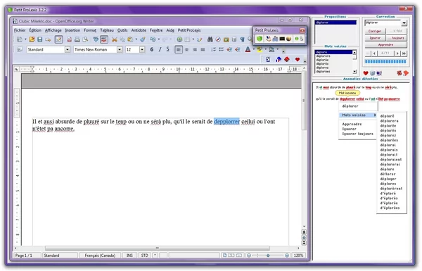Go to next anomaly arrow button
The image size is (422, 271).
[x=397, y=53]
